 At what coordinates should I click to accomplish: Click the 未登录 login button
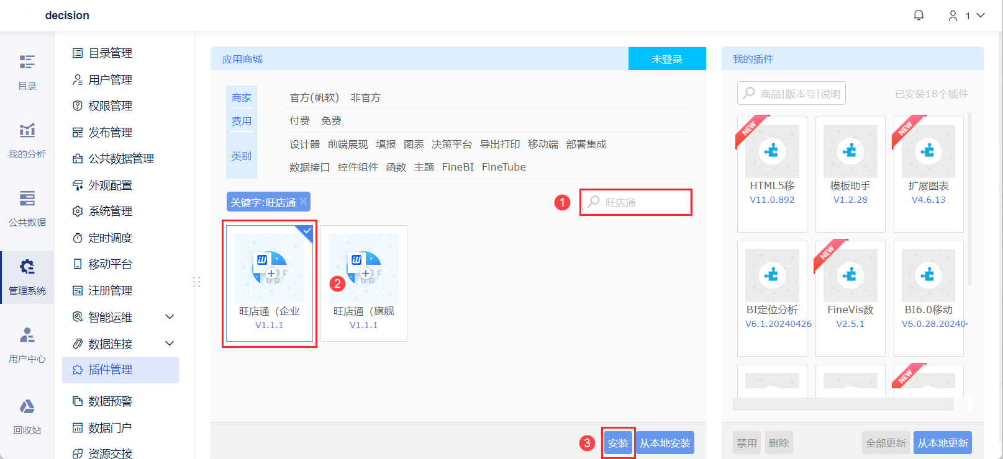[x=667, y=59]
